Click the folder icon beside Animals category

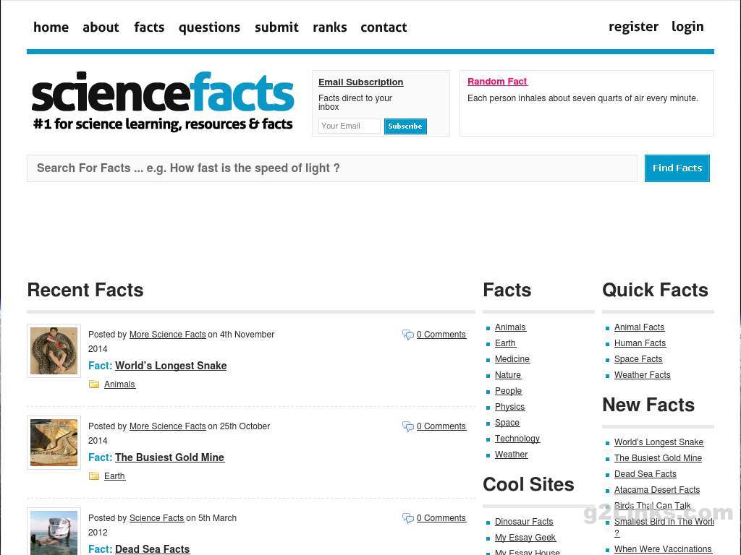tap(94, 384)
